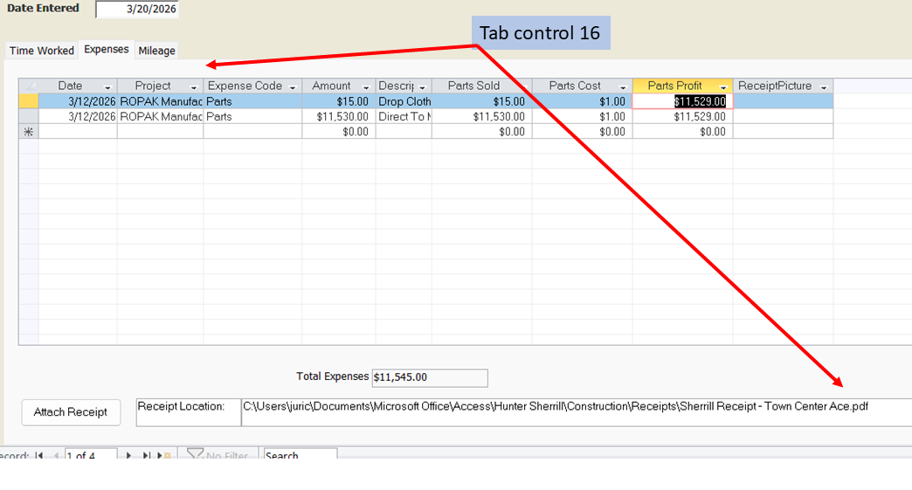Click empty ReceiptPicture cell in Drop Cloth row
The image size is (912, 490).
(783, 101)
